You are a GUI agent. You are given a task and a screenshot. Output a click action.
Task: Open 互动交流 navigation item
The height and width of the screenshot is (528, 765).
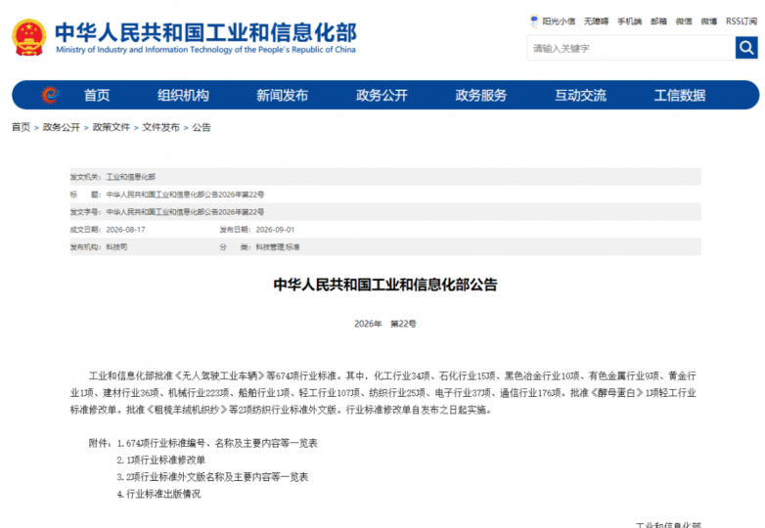[x=580, y=95]
